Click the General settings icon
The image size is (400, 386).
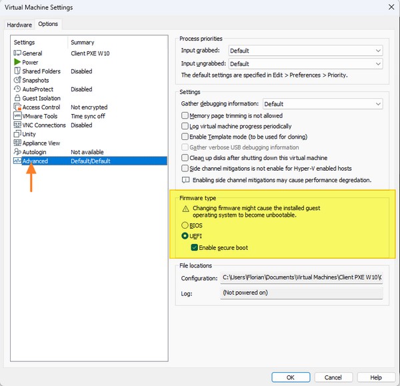point(17,53)
